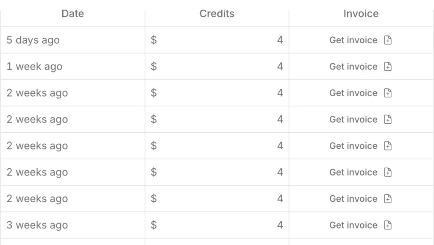
Task: Select the Invoice column header
Action: point(361,14)
